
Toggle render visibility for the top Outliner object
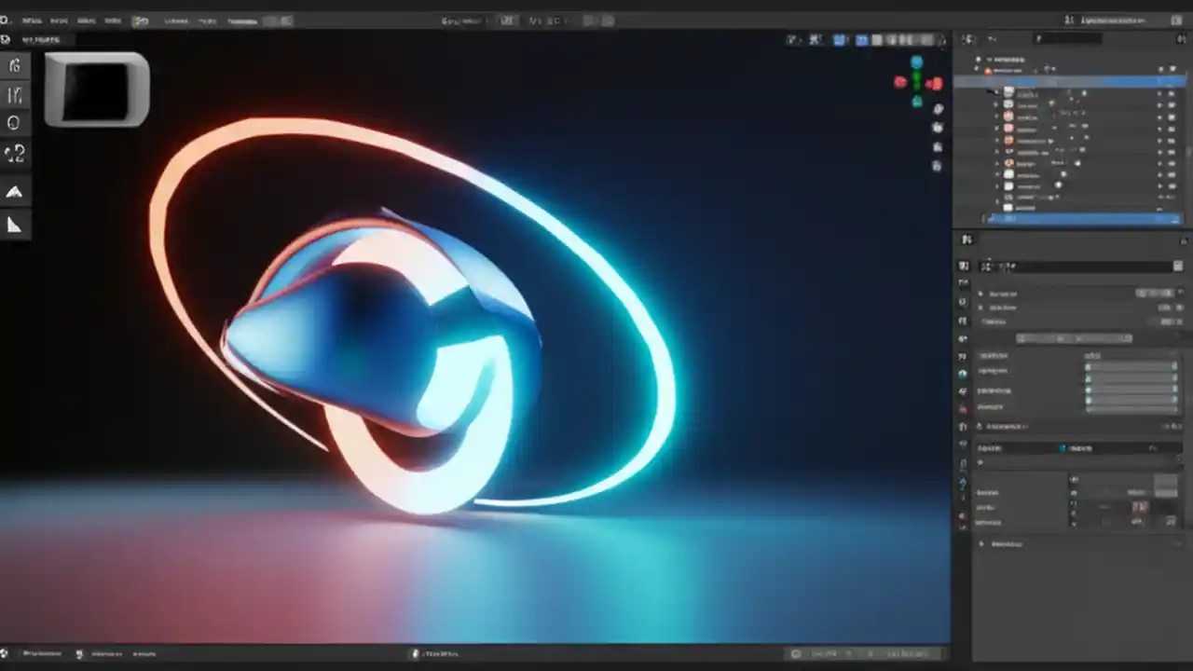click(1172, 70)
